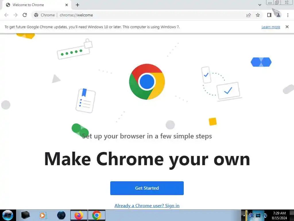Close the Welcome to Chrome tab
Screen dimensions: 294x221
(x=67, y=5)
